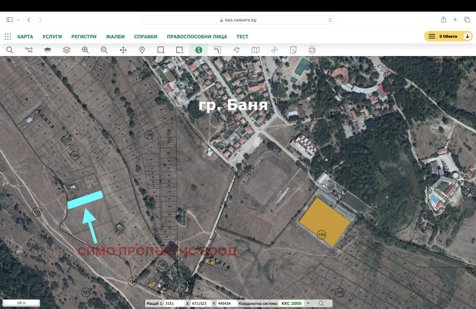Click the СПРАВКИ menu item
476x309 pixels.
tap(146, 36)
